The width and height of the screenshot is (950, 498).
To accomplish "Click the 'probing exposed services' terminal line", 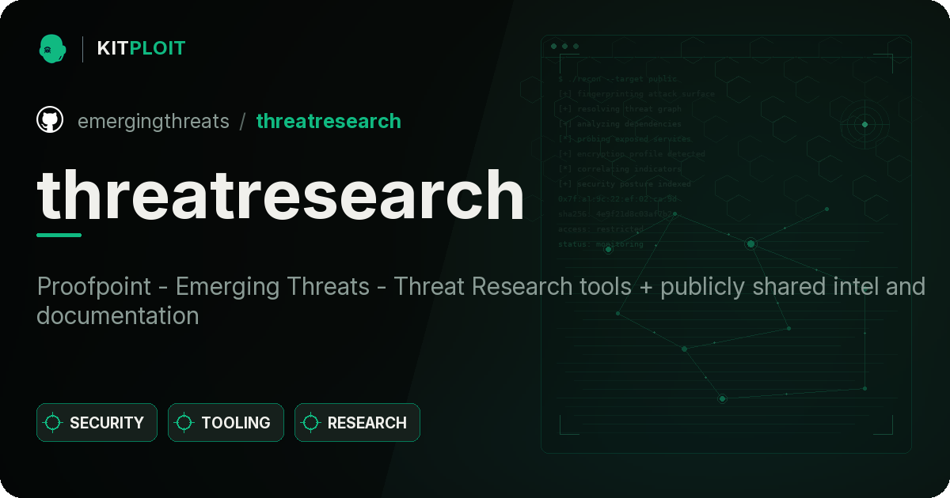I will click(625, 139).
